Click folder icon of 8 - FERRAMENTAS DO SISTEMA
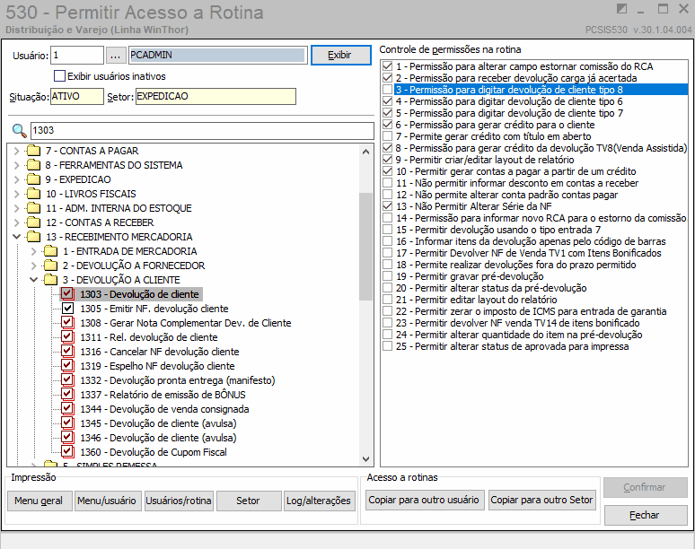The image size is (695, 549). (x=33, y=165)
